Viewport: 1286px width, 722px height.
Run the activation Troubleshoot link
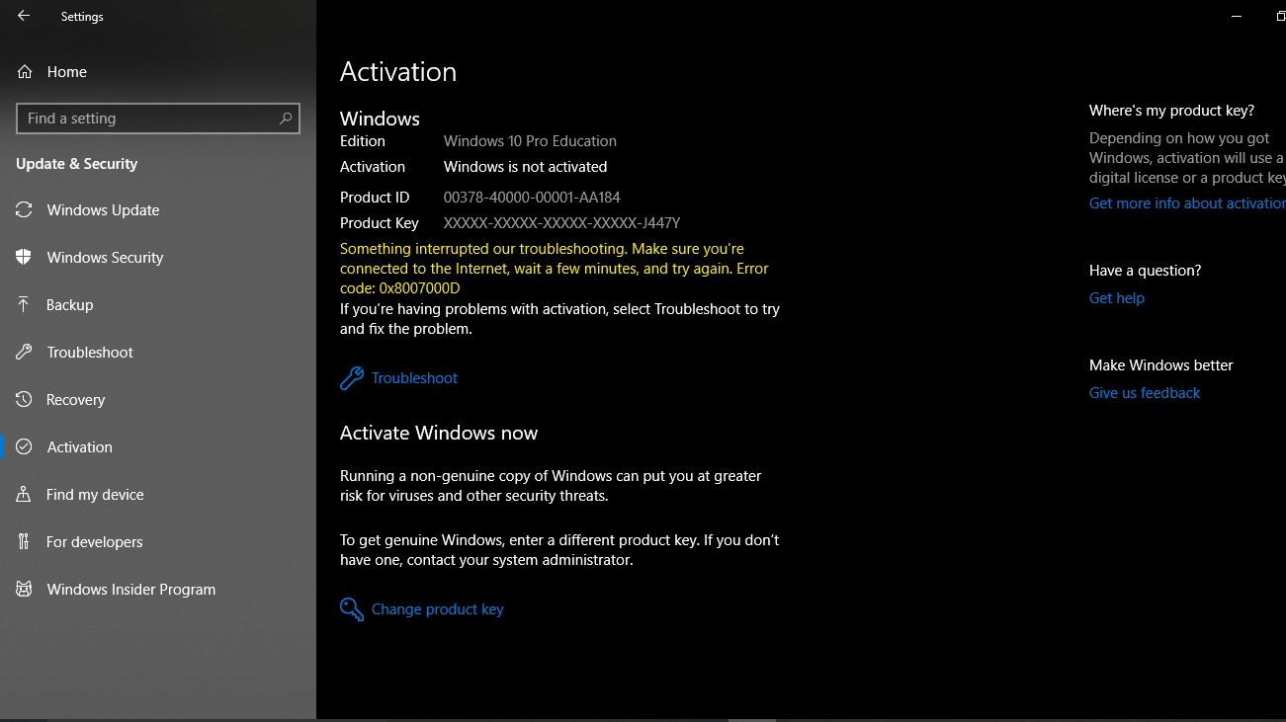414,378
